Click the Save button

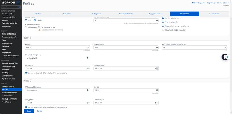tap(29, 111)
